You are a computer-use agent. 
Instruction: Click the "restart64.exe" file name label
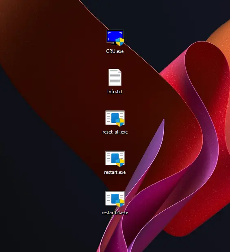click(x=115, y=213)
